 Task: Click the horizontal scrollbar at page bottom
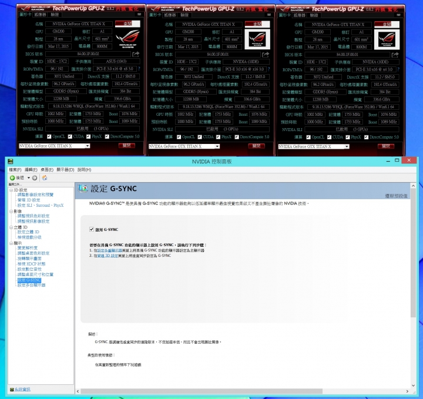click(x=202, y=391)
